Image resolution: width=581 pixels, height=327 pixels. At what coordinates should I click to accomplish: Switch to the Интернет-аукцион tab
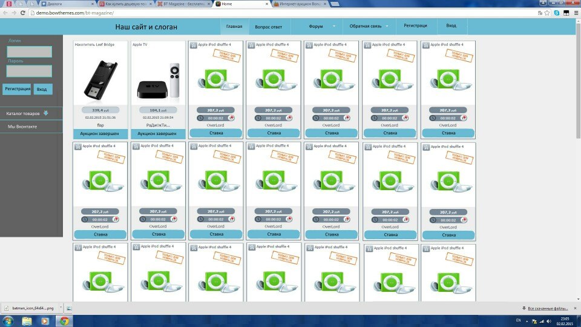pyautogui.click(x=300, y=4)
